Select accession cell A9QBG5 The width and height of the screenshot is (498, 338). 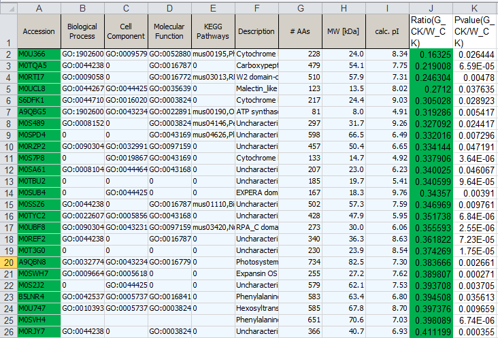point(39,112)
